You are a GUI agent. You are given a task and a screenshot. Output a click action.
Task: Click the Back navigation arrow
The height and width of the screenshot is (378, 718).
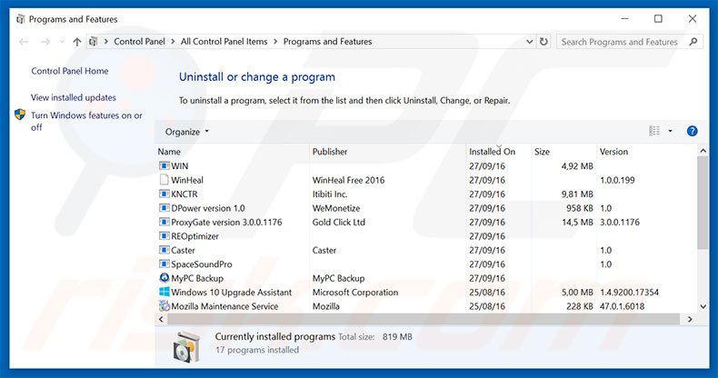(24, 42)
